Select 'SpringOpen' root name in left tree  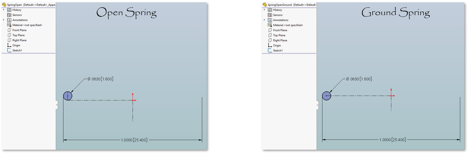(14, 5)
